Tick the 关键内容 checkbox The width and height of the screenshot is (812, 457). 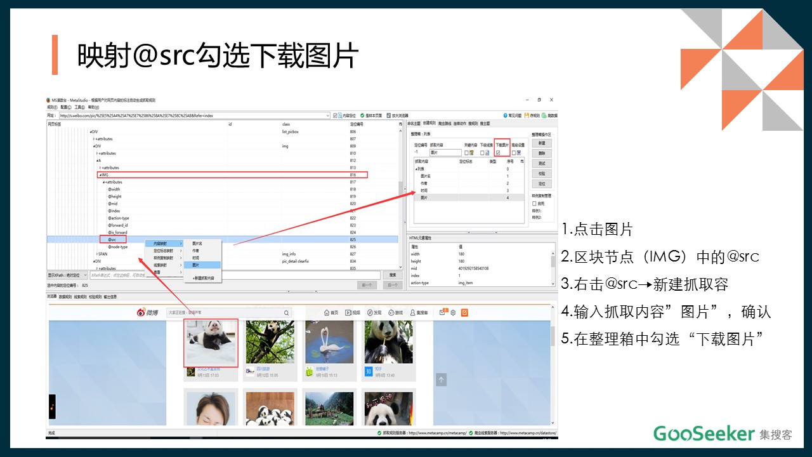point(467,152)
